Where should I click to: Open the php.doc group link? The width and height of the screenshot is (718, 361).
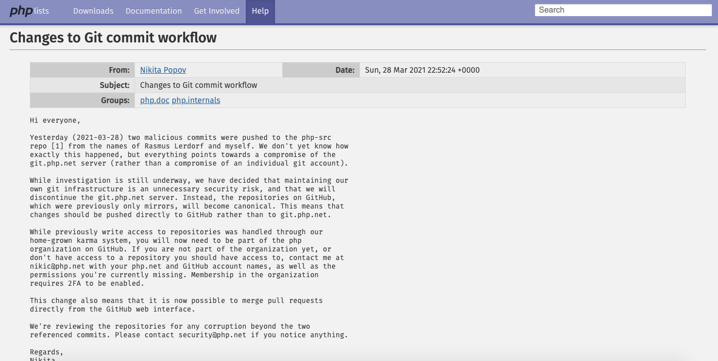coord(155,100)
